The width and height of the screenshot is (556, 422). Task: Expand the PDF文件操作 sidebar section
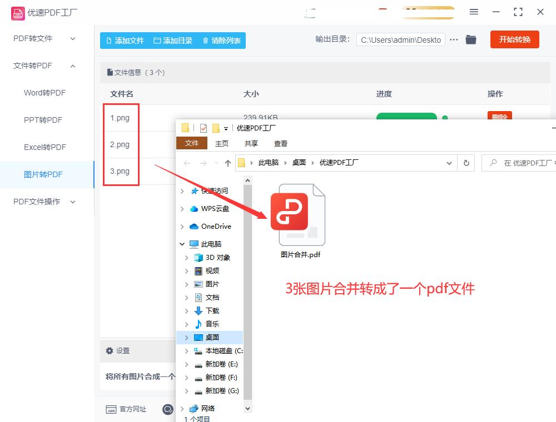point(73,202)
